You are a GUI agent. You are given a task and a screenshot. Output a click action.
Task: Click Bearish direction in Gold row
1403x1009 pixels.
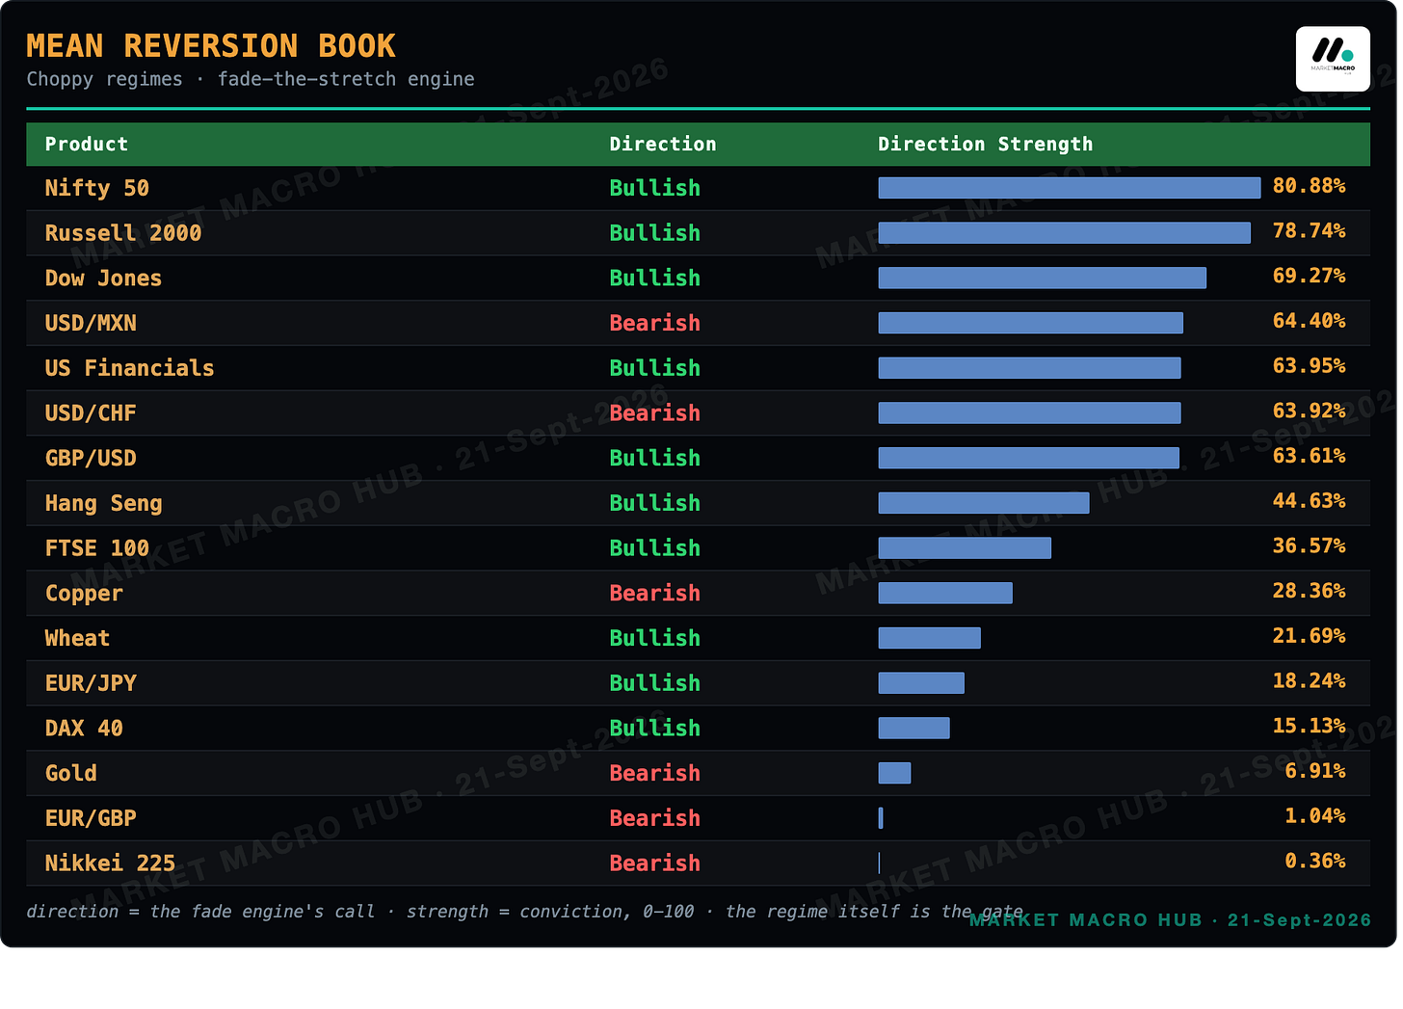point(655,773)
